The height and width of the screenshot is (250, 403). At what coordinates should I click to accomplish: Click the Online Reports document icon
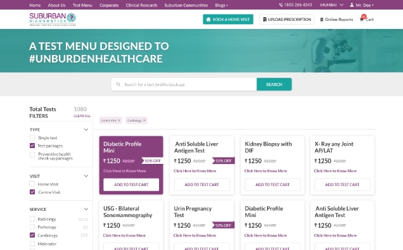point(321,20)
